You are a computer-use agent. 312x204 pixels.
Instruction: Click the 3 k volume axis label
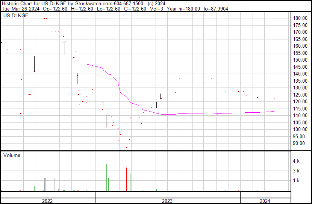296,171
